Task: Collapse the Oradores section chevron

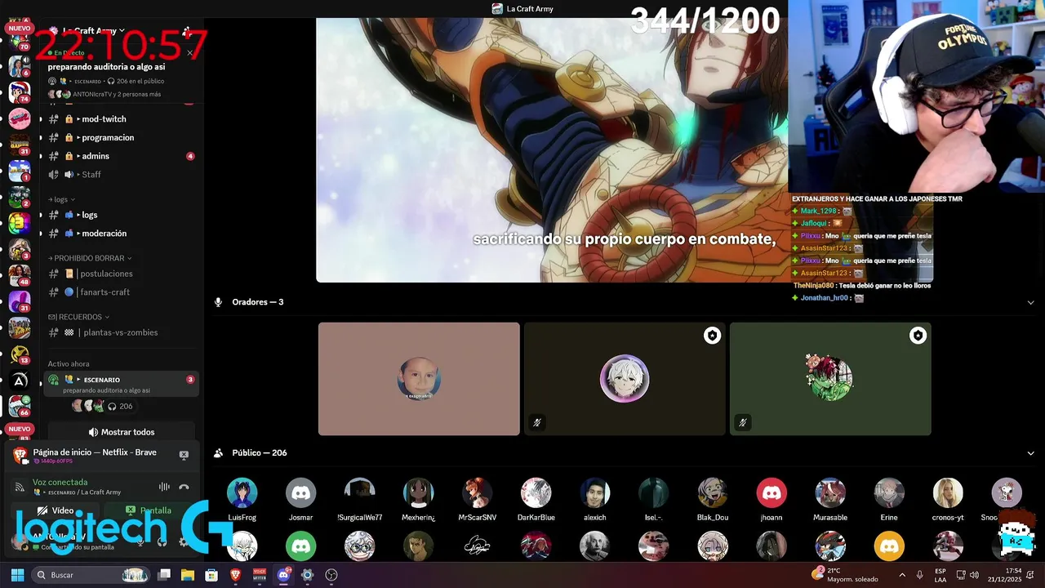Action: coord(1030,302)
